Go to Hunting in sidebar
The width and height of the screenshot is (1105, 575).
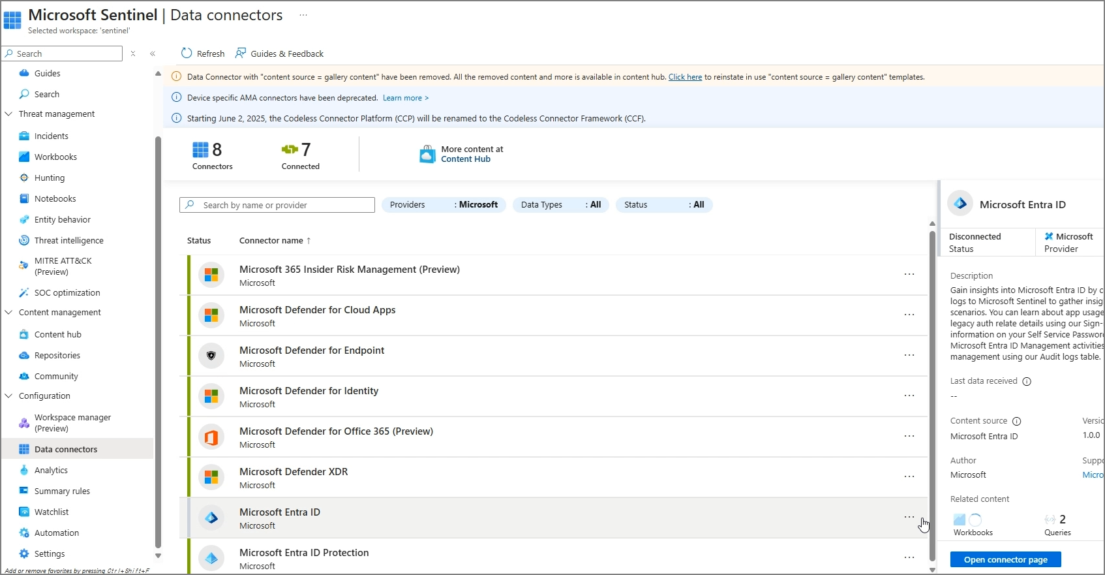pyautogui.click(x=50, y=178)
